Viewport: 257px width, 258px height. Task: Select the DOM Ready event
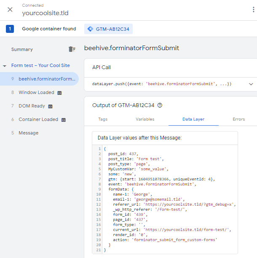click(x=32, y=106)
